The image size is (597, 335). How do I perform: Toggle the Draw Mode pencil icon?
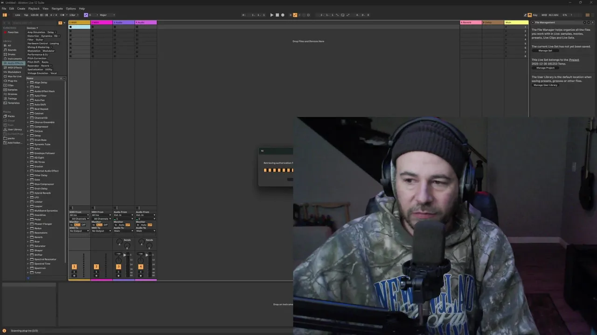(525, 15)
